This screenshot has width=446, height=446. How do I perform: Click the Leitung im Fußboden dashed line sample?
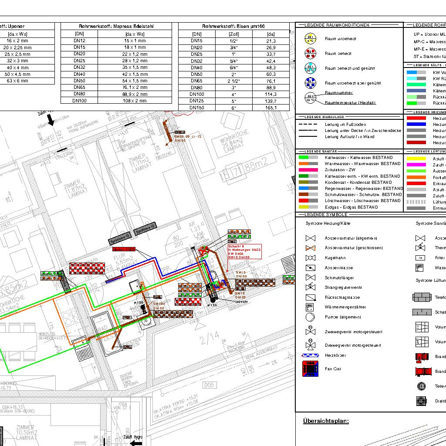point(308,125)
